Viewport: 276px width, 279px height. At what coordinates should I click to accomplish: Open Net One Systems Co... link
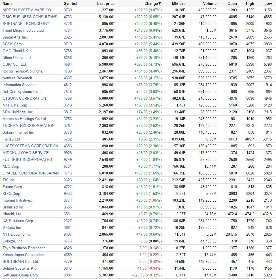22,92
